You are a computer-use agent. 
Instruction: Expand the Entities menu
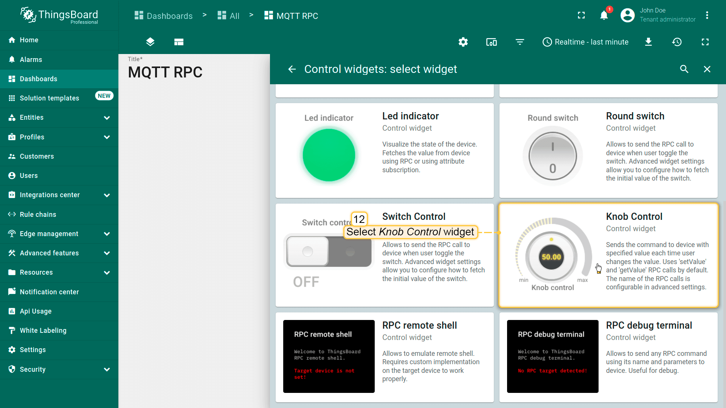(107, 117)
